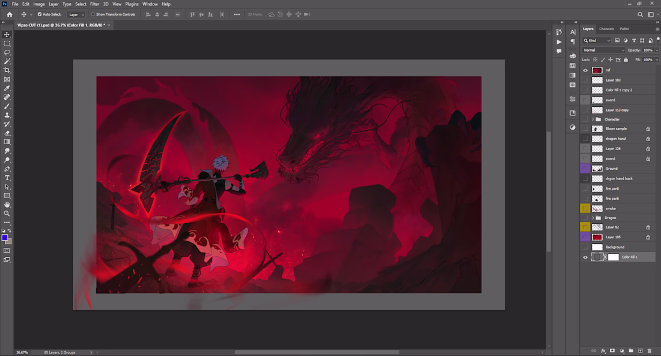
Task: Select the Crop tool
Action: point(7,70)
